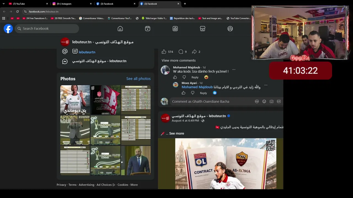Screen dimensions: 353x198
Task: Go to Facebook Home icon
Action: [x=120, y=29]
